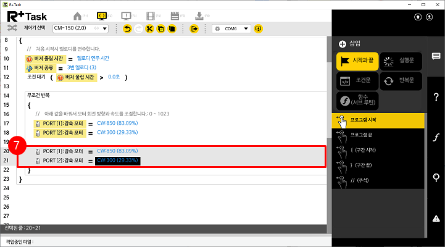Click the home icon in top navigation
Image resolution: width=445 pixels, height=247 pixels.
(x=77, y=15)
